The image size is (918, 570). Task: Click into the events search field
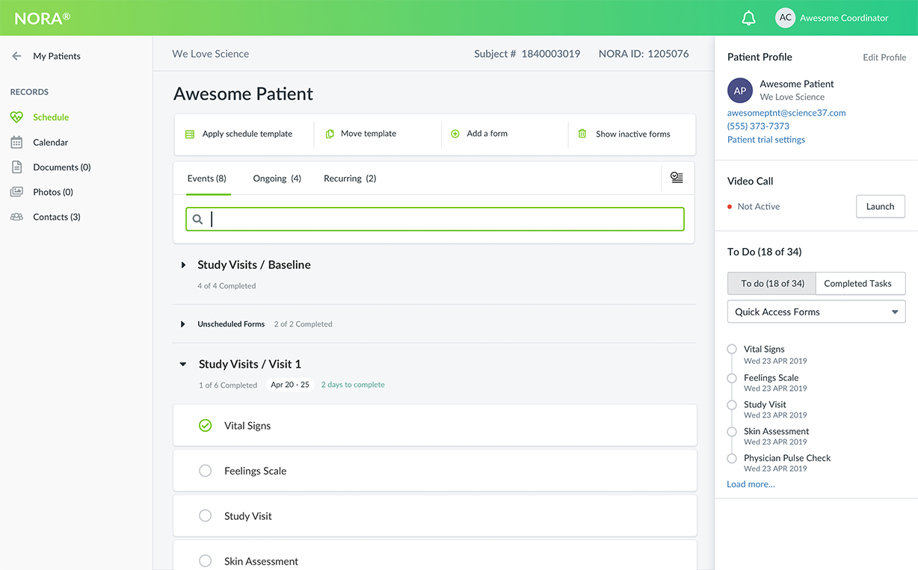pyautogui.click(x=441, y=219)
